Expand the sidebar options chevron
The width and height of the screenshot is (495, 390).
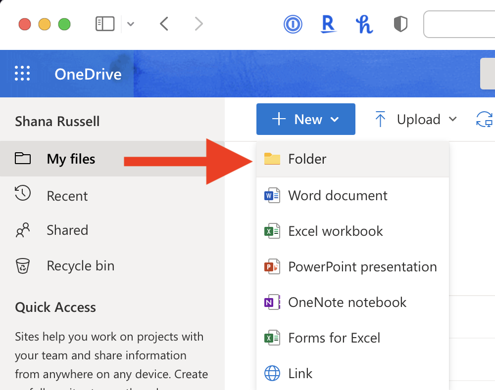(131, 24)
